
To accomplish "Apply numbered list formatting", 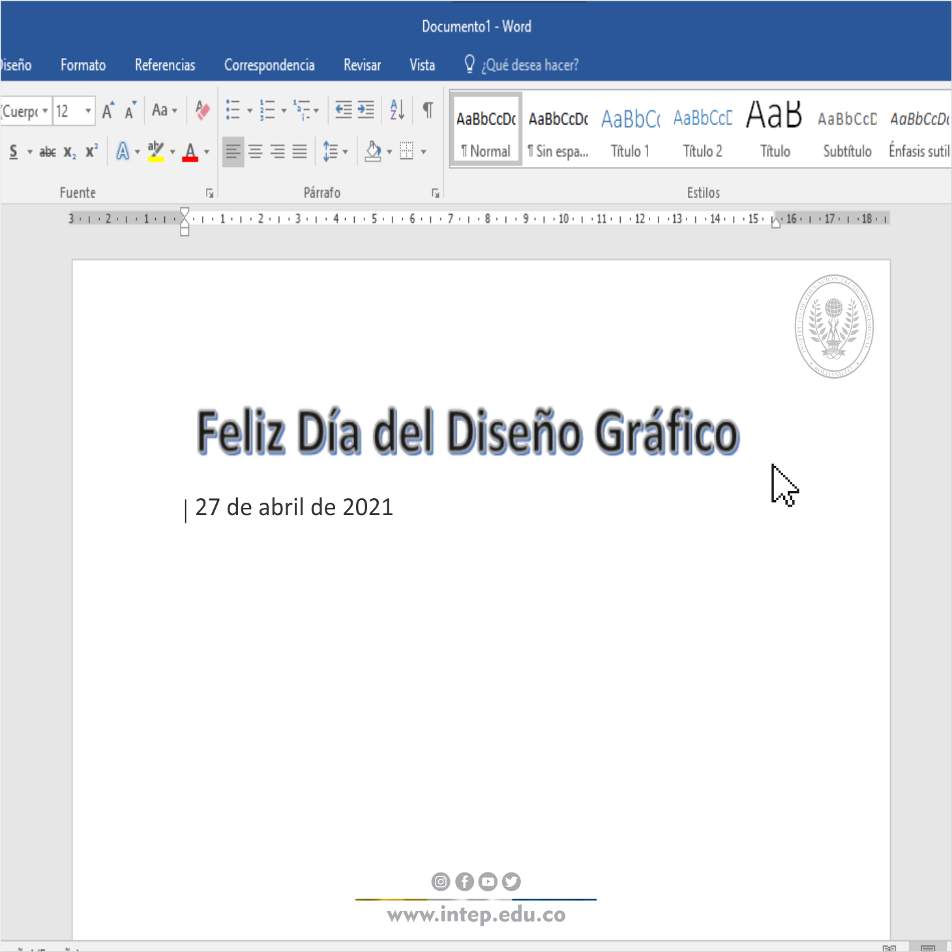I will (x=267, y=110).
